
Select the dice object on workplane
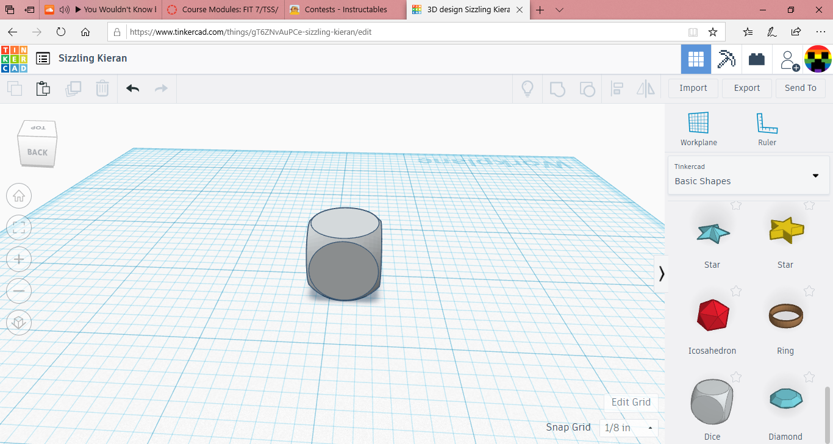(345, 253)
